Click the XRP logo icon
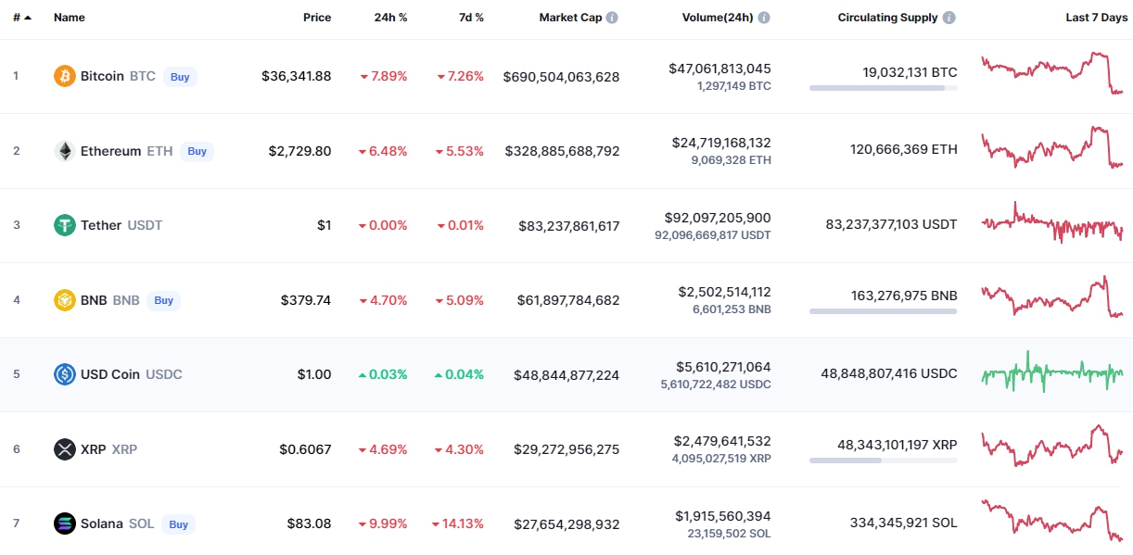This screenshot has height=555, width=1133. (x=65, y=449)
